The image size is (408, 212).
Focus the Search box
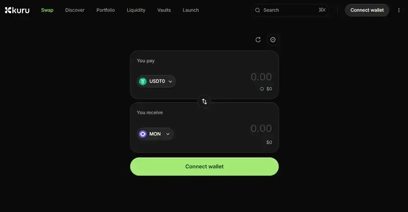[x=290, y=10]
